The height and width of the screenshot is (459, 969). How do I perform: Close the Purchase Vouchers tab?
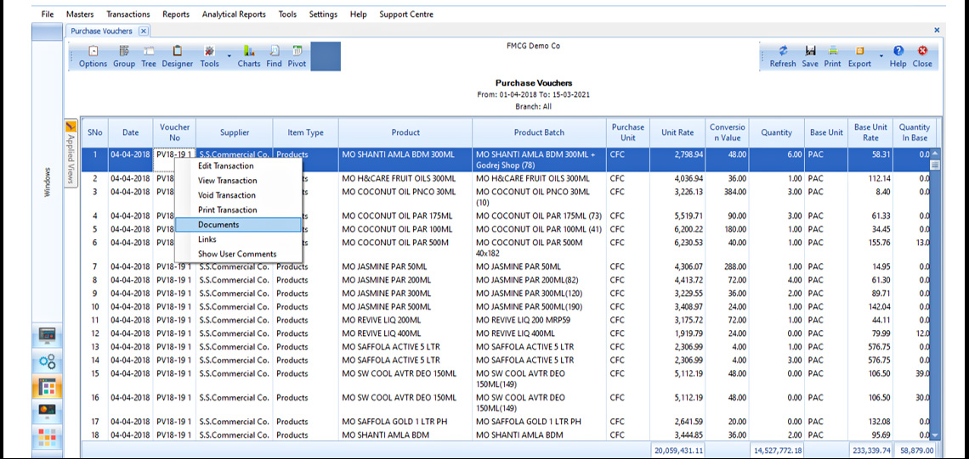144,31
